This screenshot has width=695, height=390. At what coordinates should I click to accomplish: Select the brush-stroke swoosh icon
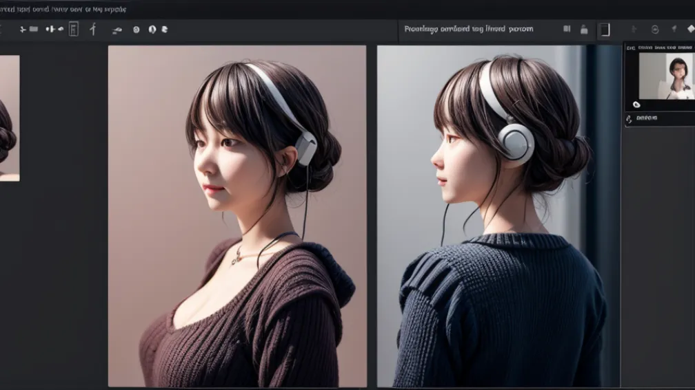[117, 30]
